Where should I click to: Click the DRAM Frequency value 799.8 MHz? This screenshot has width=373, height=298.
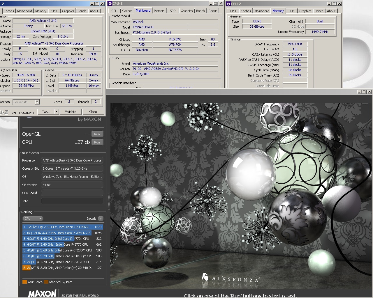click(295, 44)
